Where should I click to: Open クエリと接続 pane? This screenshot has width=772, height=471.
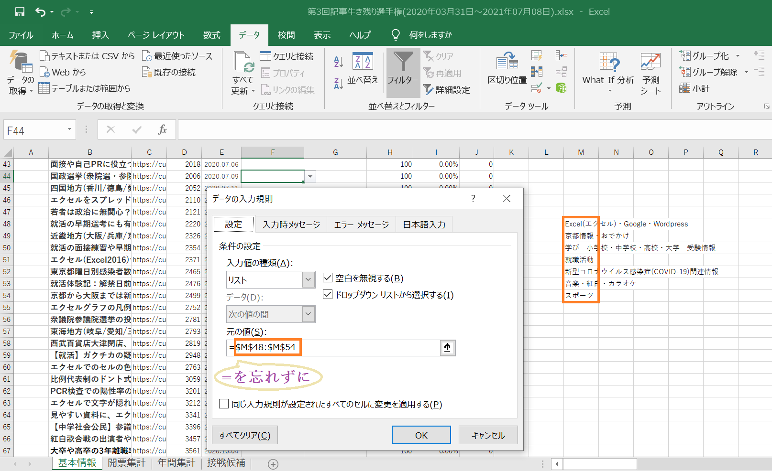point(287,56)
